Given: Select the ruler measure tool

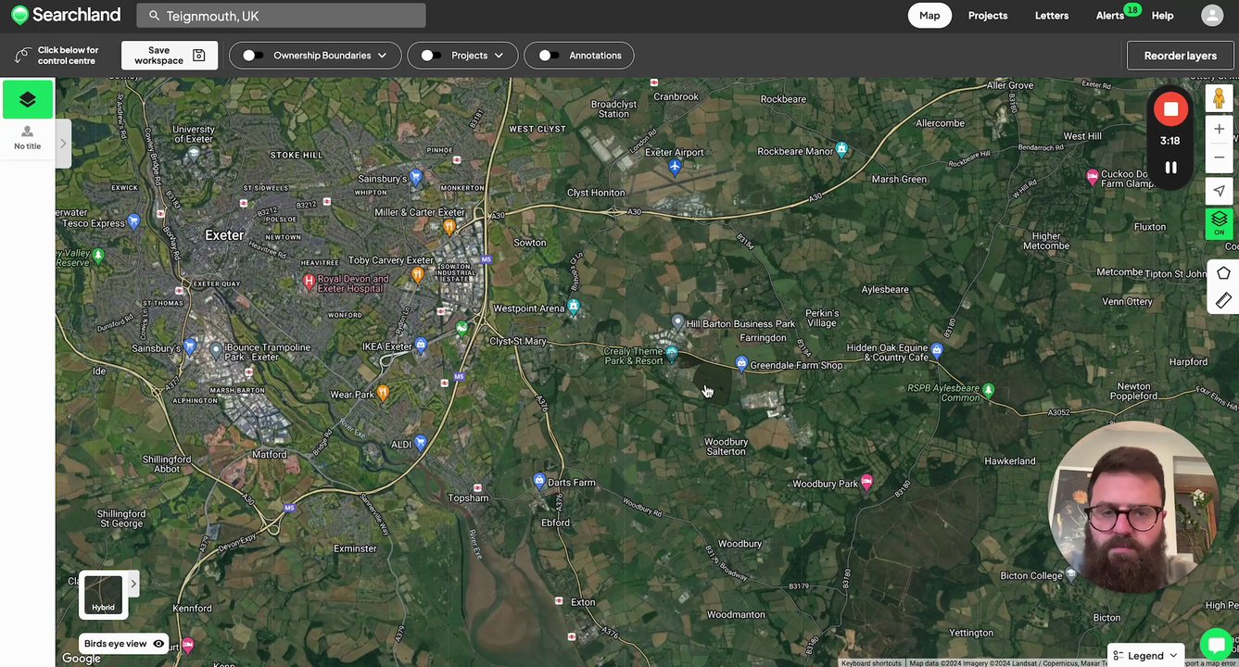Looking at the screenshot, I should click(1223, 300).
